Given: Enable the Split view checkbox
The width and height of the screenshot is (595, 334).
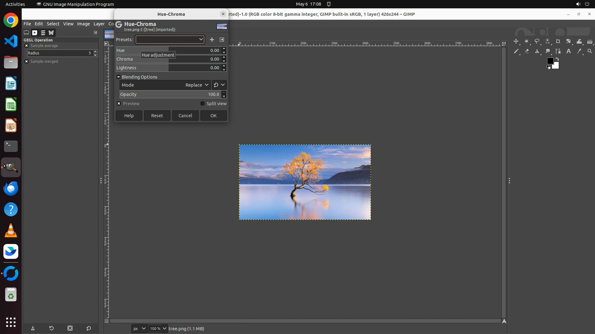Looking at the screenshot, I should (x=203, y=104).
